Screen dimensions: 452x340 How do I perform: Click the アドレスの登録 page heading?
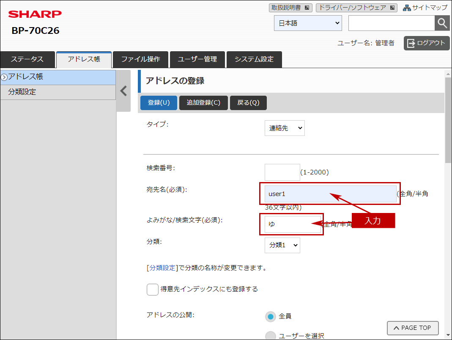click(175, 81)
